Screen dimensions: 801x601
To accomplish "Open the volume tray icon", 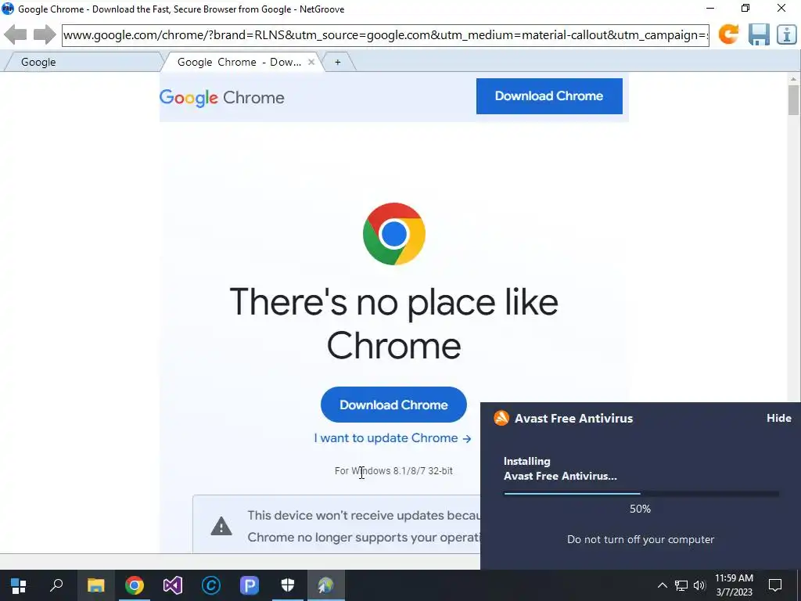I will pos(699,585).
